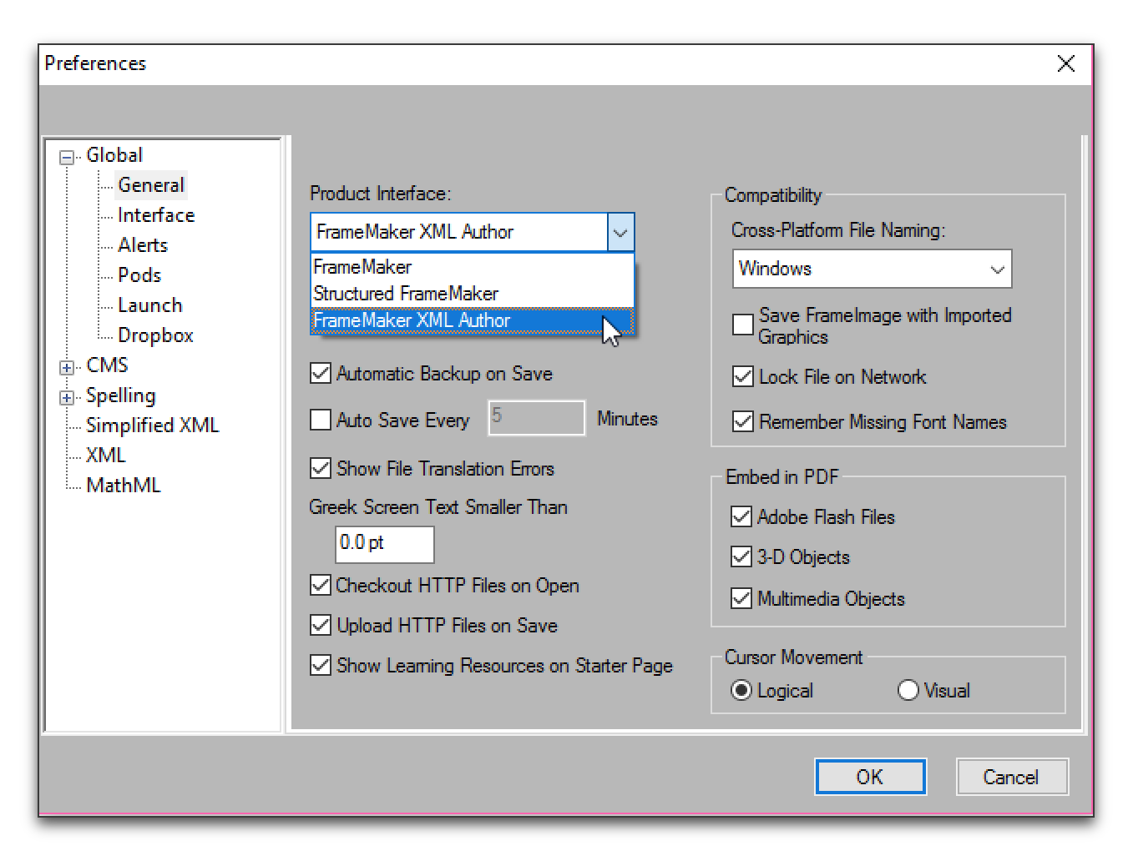1133x861 pixels.
Task: Select Launch in the tree
Action: (150, 305)
